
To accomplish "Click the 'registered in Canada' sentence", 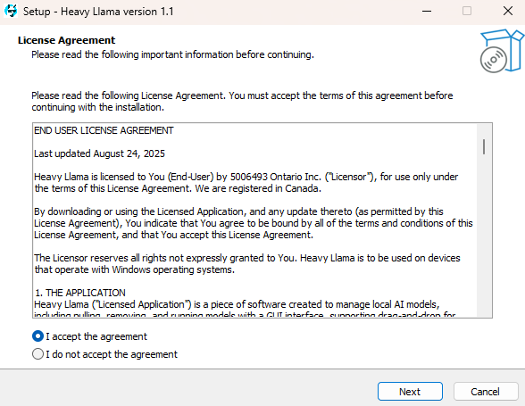I will [x=258, y=188].
